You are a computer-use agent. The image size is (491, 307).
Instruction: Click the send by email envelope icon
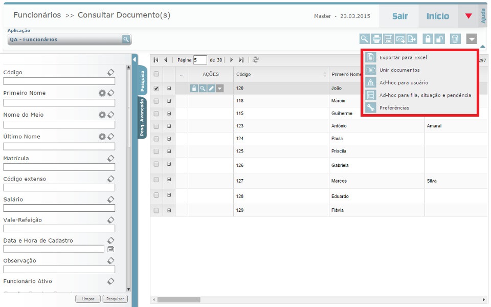click(400, 39)
